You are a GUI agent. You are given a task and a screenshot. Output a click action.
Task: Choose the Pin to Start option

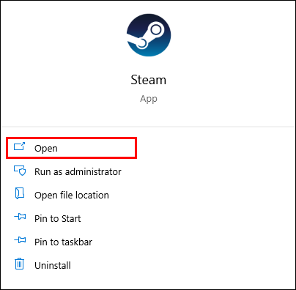click(57, 219)
